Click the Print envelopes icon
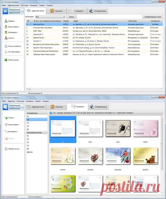This screenshot has height=199, width=166. (x=6, y=46)
